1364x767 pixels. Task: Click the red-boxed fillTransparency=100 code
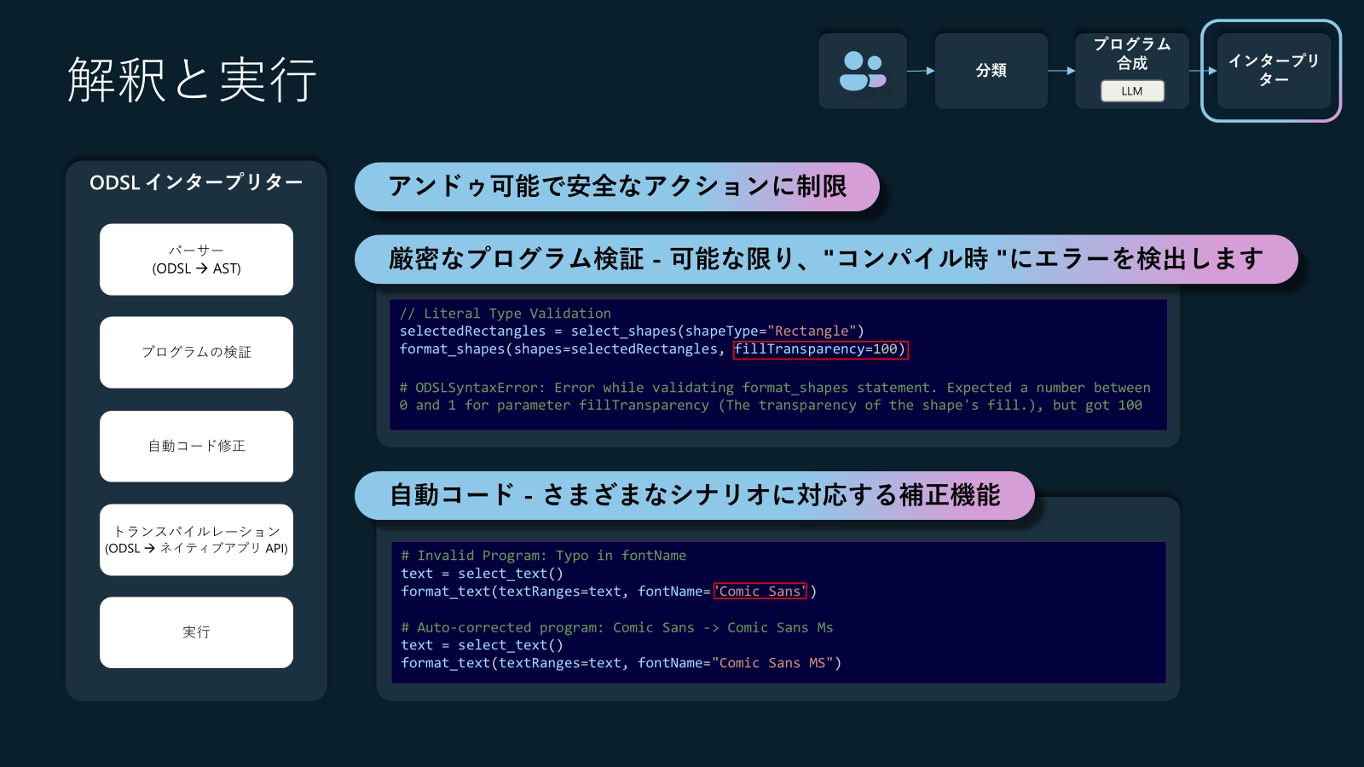(x=820, y=349)
